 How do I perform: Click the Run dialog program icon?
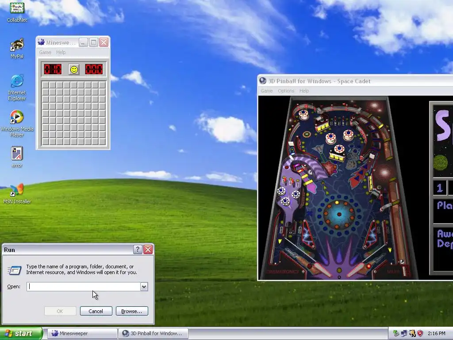pos(15,270)
